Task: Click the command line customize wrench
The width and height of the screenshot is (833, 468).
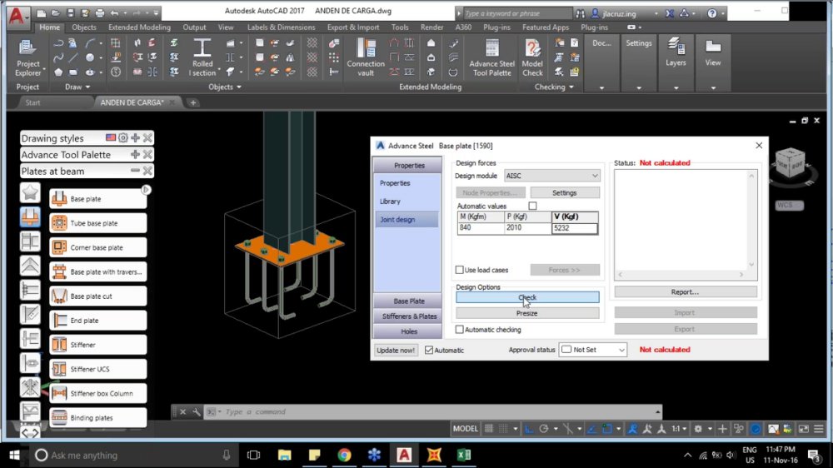Action: tap(196, 411)
